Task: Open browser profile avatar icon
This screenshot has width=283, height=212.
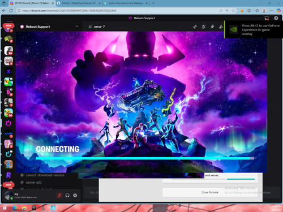Action: pos(264,11)
